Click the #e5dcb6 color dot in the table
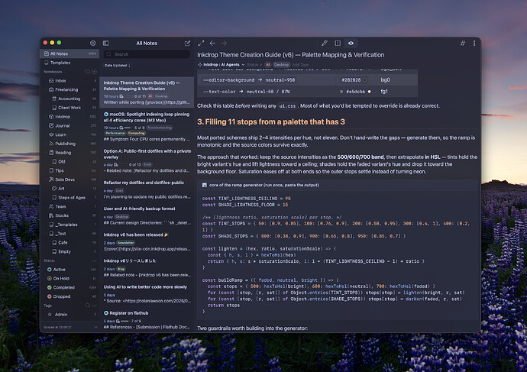Screen dimensions: 527x372 click(369, 92)
